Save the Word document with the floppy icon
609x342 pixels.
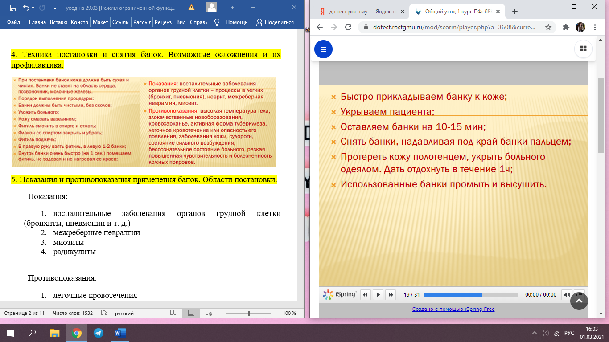point(13,8)
